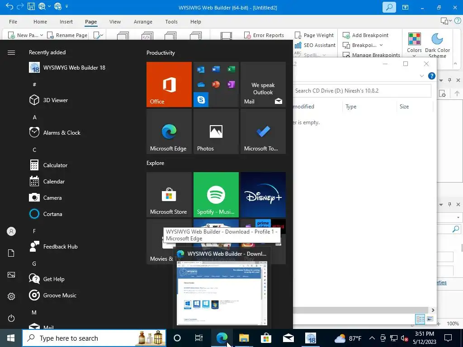This screenshot has height=347, width=463.
Task: Click the Edge preview thumbnail
Action: point(222,293)
